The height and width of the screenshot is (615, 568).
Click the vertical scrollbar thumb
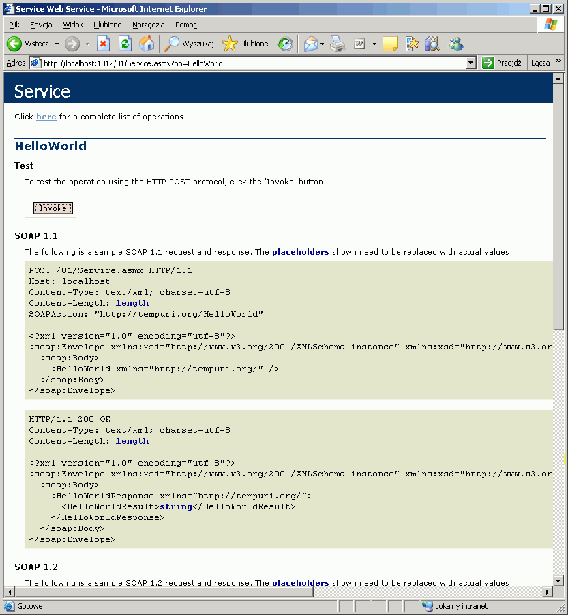tap(558, 207)
